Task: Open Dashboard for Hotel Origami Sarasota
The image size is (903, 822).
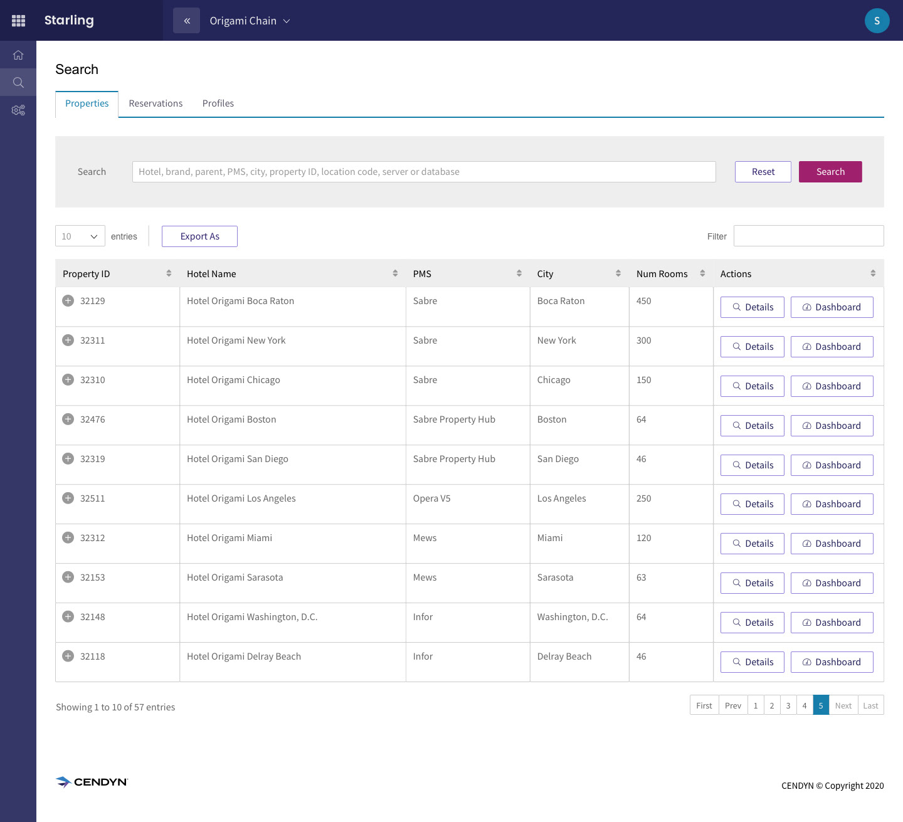Action: pyautogui.click(x=832, y=583)
